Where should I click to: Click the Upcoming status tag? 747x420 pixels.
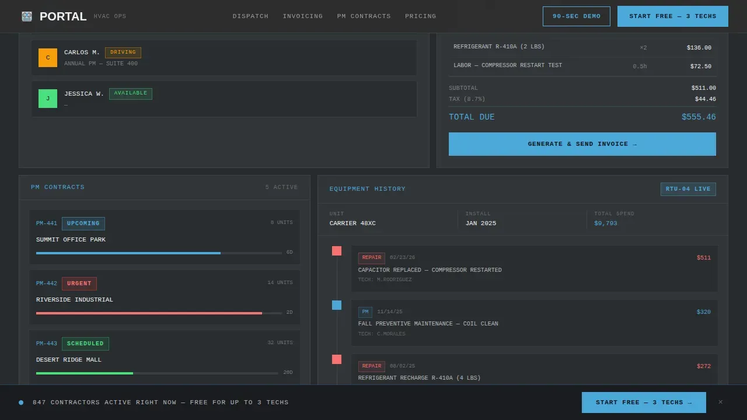(83, 223)
